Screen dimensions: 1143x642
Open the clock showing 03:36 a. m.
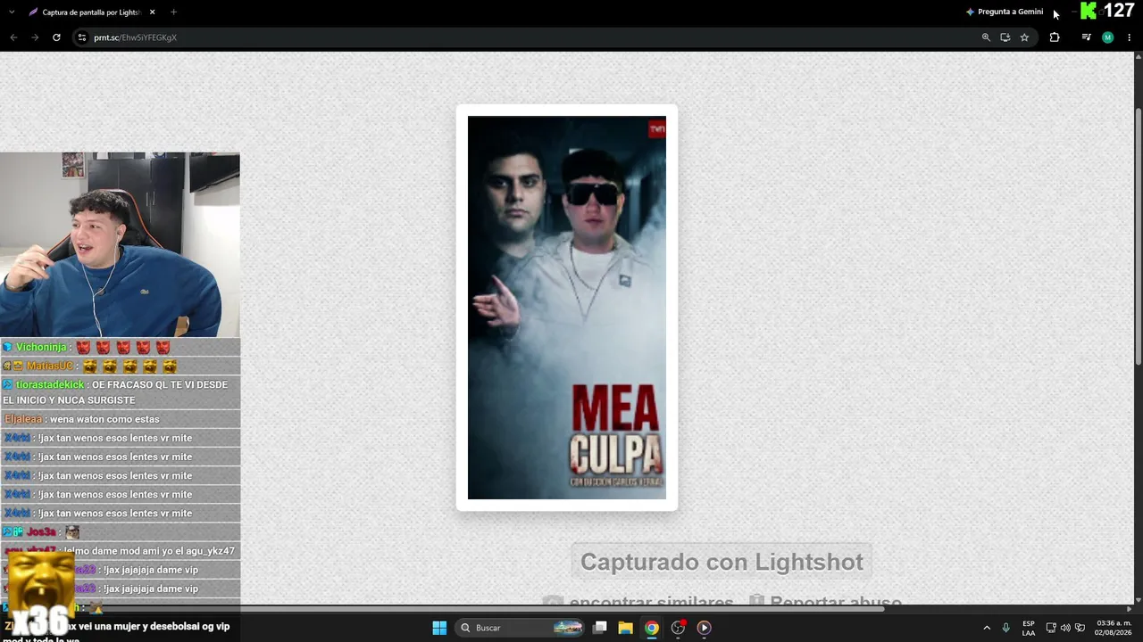1114,628
